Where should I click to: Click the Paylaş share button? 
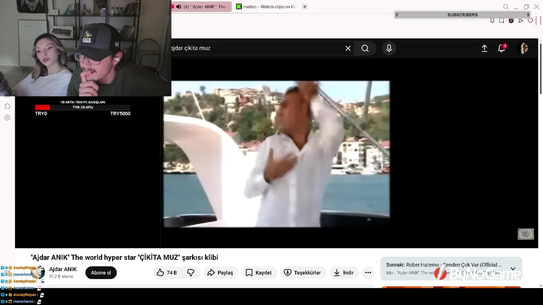click(x=220, y=273)
